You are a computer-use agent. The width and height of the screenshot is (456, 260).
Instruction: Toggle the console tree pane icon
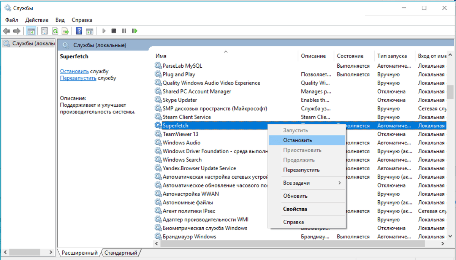(x=31, y=31)
